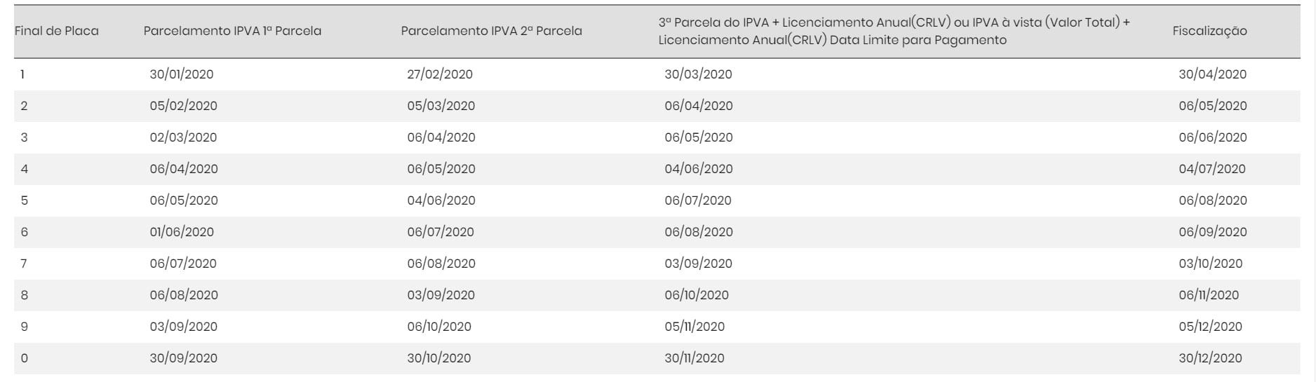Select the 06/11/2020 Fiscalização date
This screenshot has height=382, width=1316.
point(1208,295)
